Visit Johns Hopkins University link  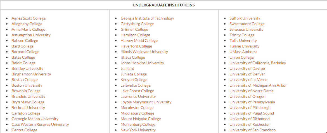coord(142,63)
